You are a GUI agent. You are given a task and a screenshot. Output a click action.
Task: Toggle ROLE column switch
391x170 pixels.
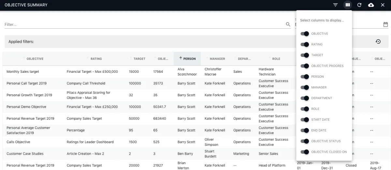point(305,109)
